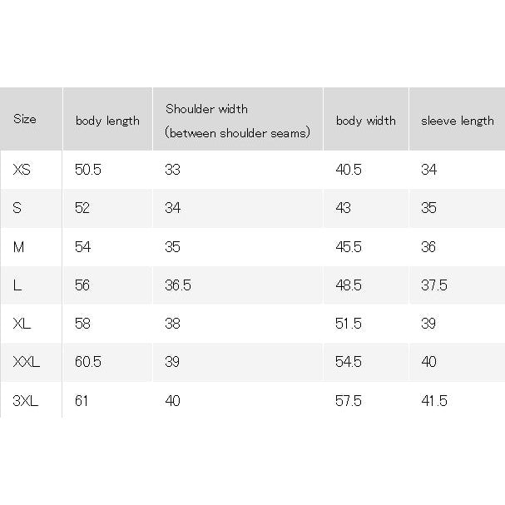505x505 pixels.
Task: Select the 3XL size row label
Action: (26, 401)
